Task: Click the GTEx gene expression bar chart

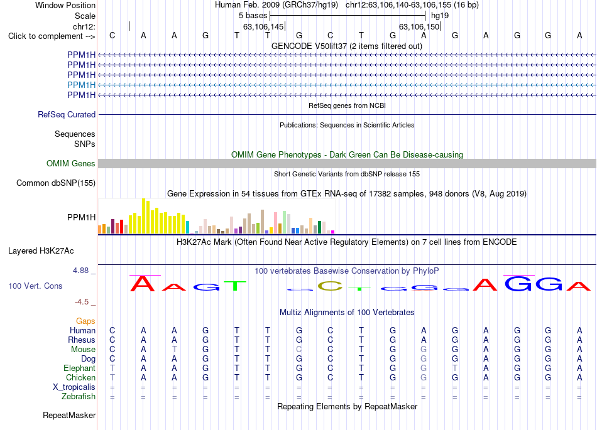Action: coord(216,216)
